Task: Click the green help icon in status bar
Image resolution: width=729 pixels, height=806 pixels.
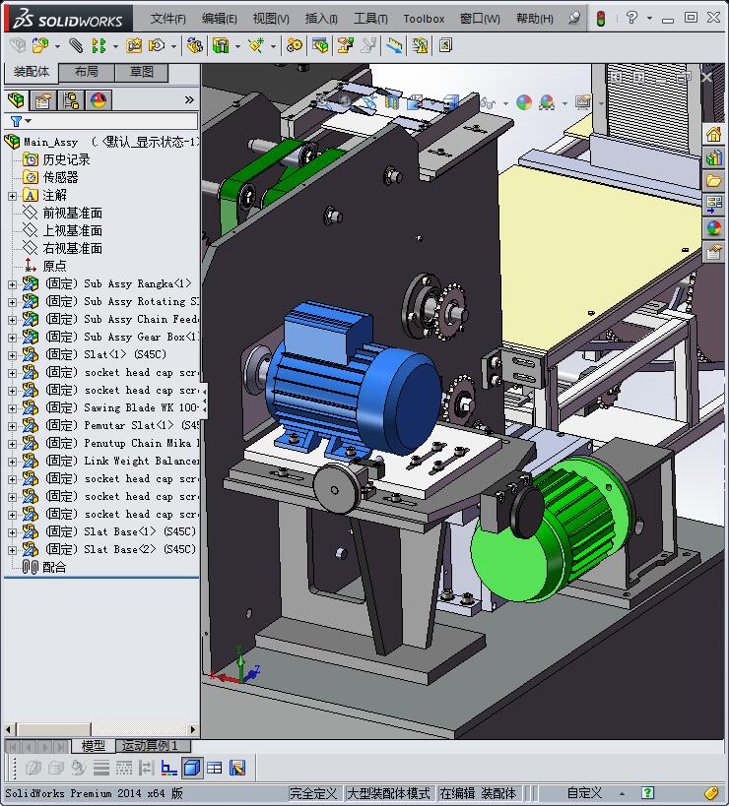Action: 647,792
